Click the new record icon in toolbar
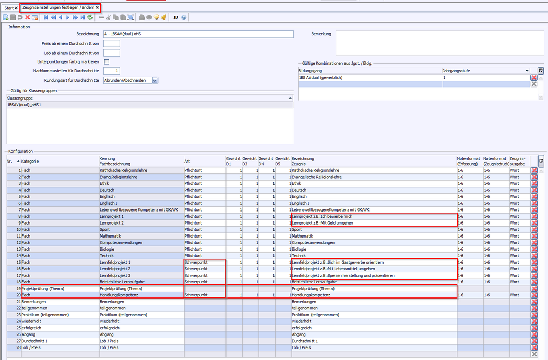The width and height of the screenshot is (548, 360). 6,17
